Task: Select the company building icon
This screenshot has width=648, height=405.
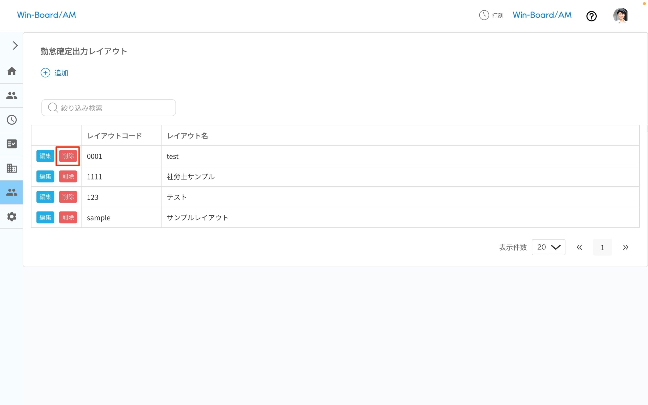Action: coord(11,168)
